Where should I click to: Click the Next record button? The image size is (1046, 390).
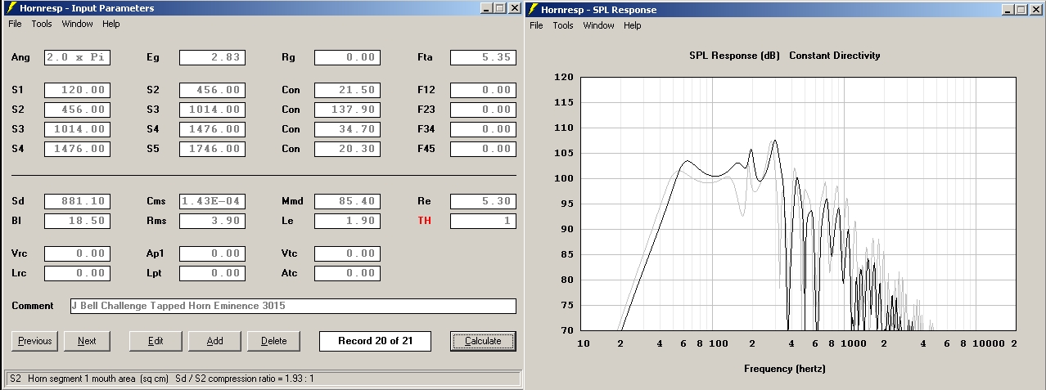click(x=87, y=341)
